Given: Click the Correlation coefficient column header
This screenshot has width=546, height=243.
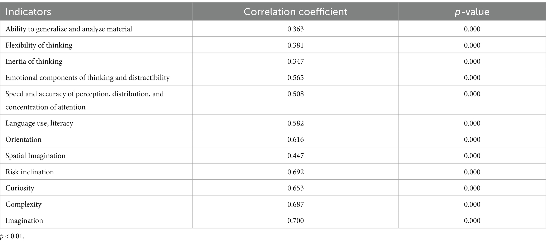Looking at the screenshot, I should pos(295,12).
